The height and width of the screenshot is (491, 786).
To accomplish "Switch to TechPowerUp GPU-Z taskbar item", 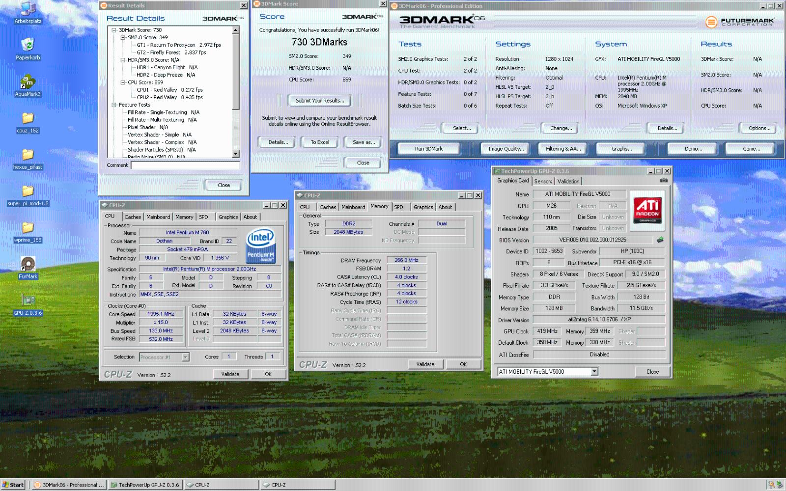I will 145,485.
